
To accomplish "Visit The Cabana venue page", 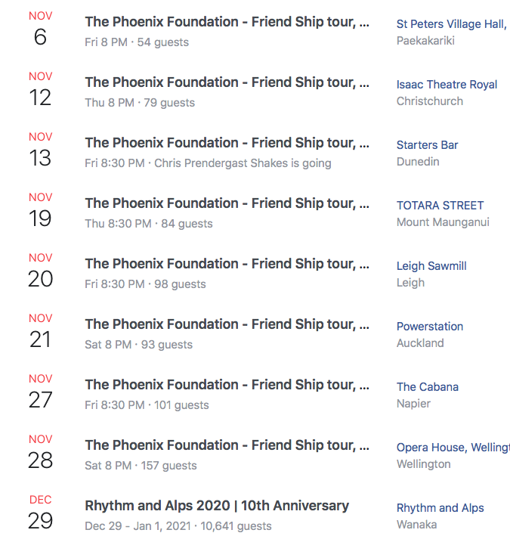I will coord(428,387).
